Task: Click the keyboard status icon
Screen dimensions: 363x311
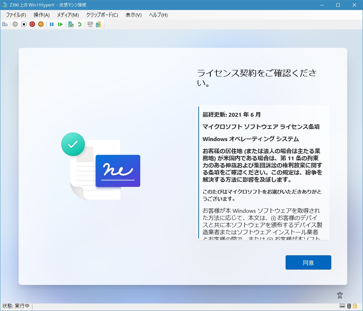Action: click(342, 306)
